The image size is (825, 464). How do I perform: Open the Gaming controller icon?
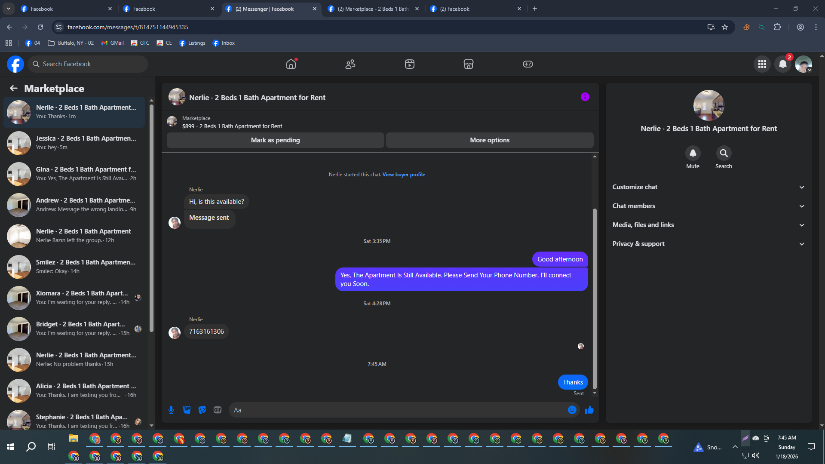pos(528,64)
